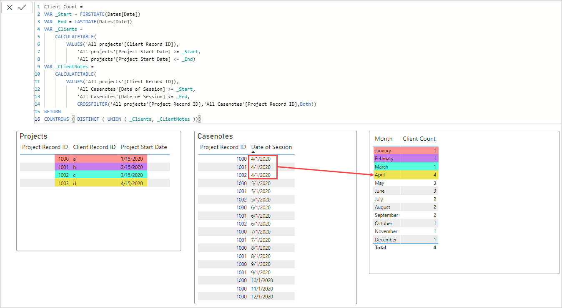Click the Client Record ID column header
The width and height of the screenshot is (562, 308).
pyautogui.click(x=94, y=147)
